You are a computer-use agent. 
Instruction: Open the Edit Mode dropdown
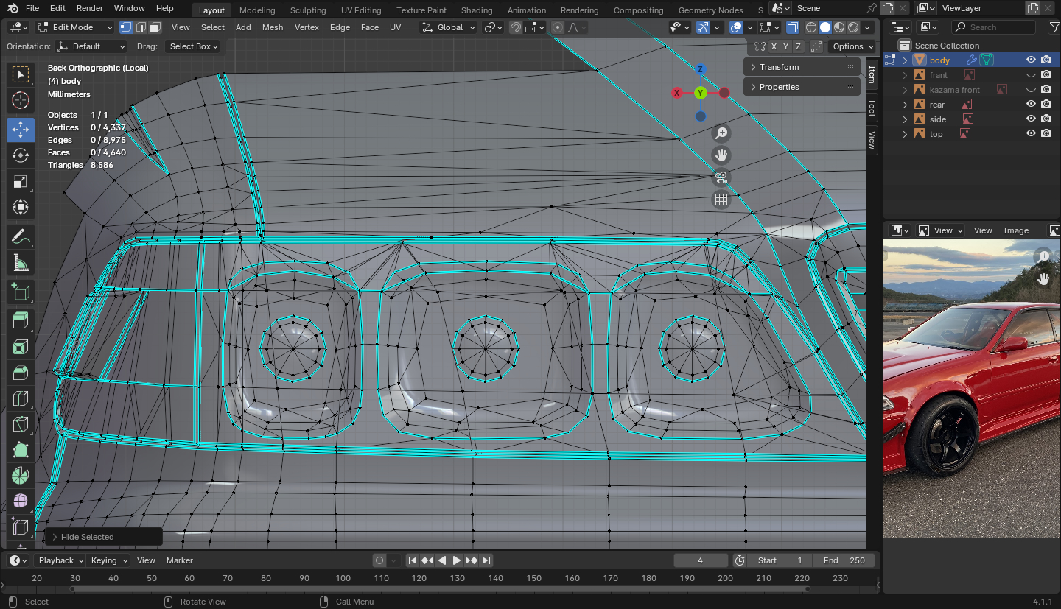click(x=75, y=27)
